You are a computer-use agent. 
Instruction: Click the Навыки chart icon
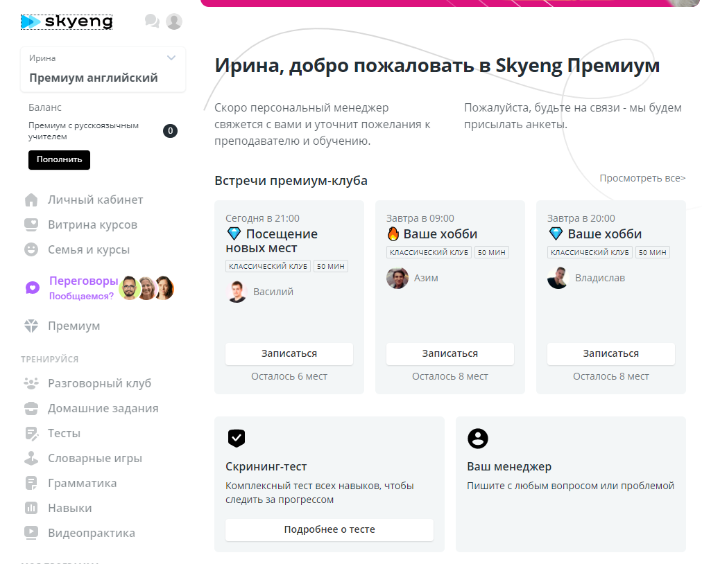pos(31,508)
